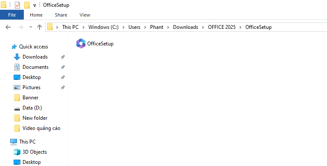Expand chevron after This PC in breadcrumb
327x166 pixels.
84,27
